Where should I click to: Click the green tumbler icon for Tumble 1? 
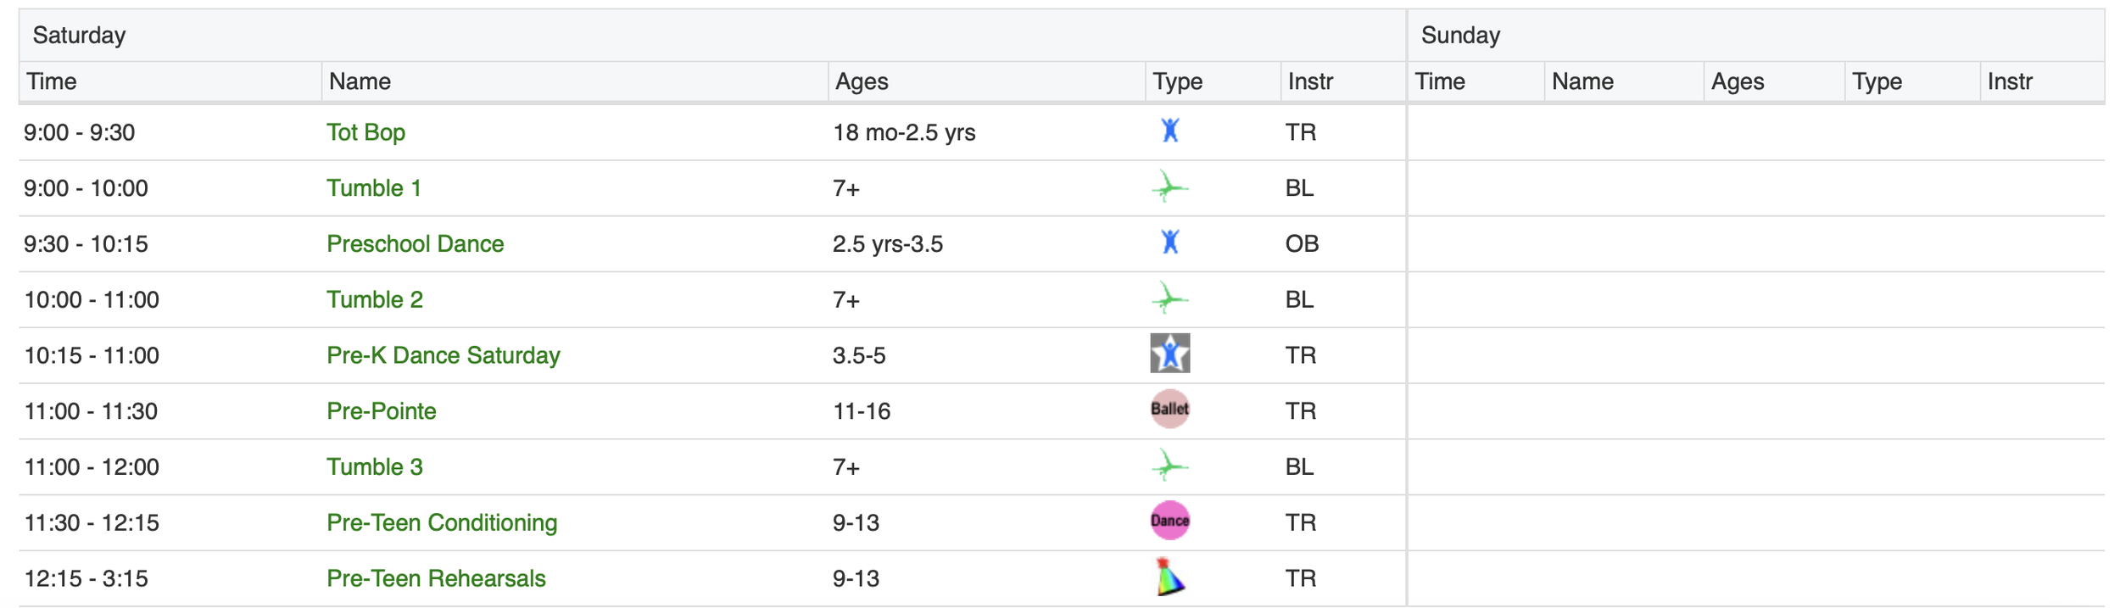click(1170, 187)
